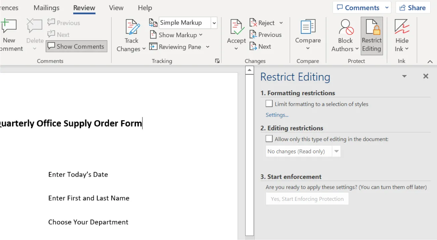Open the Hide Ink icon

[401, 35]
